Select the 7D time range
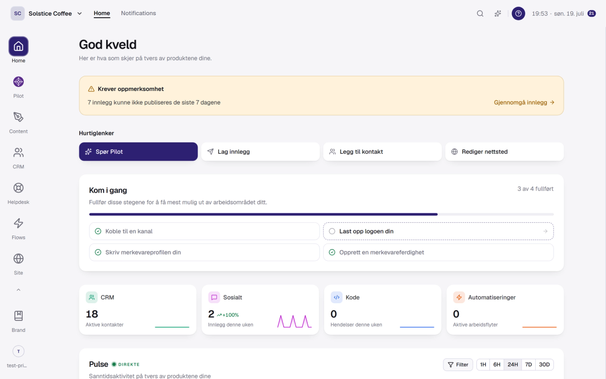The width and height of the screenshot is (606, 379). tap(528, 364)
